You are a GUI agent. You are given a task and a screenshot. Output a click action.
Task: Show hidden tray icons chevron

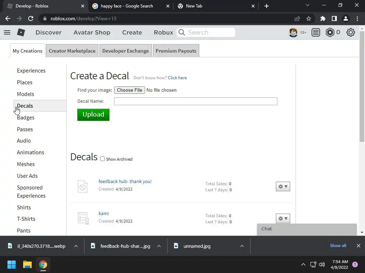pos(303,264)
